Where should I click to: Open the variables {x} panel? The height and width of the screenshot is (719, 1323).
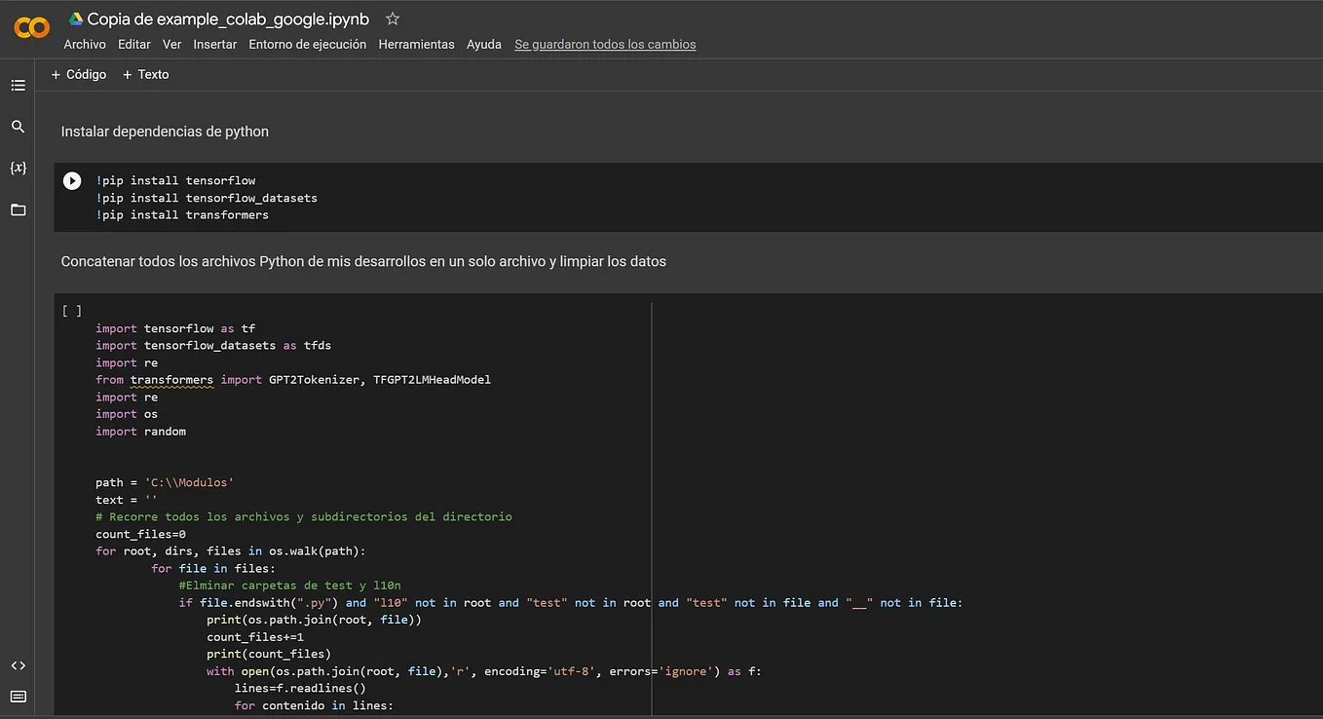pos(18,168)
